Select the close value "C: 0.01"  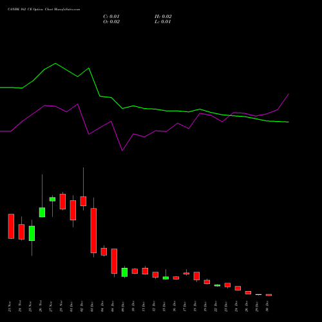point(111,17)
